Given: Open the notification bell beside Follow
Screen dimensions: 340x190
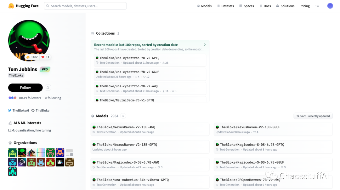Looking at the screenshot, I should (x=48, y=88).
